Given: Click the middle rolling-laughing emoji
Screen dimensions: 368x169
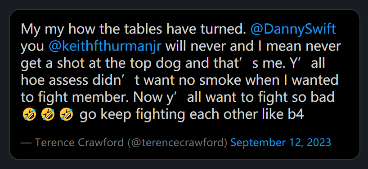Looking at the screenshot, I should tap(48, 115).
